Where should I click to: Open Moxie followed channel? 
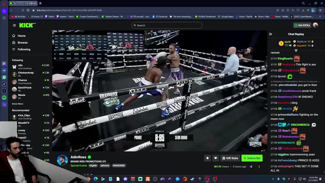[x=30, y=96]
